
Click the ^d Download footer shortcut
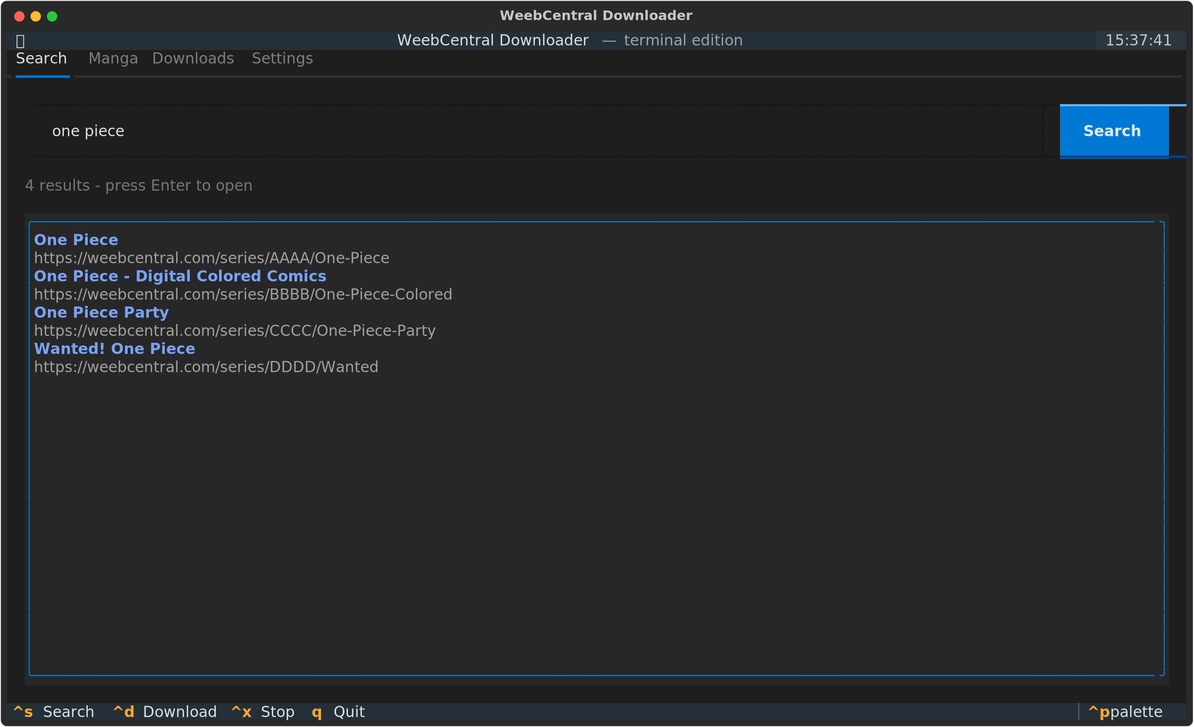[x=165, y=712]
